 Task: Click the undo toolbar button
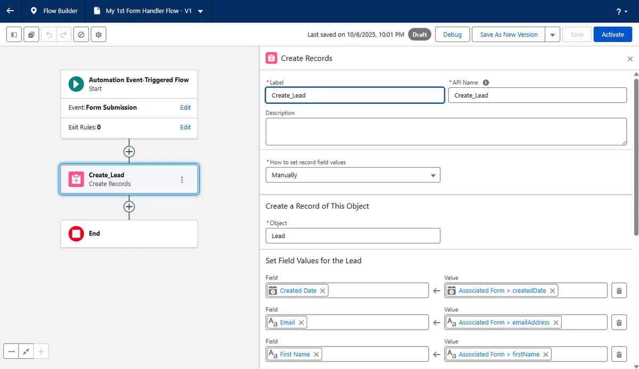[49, 35]
